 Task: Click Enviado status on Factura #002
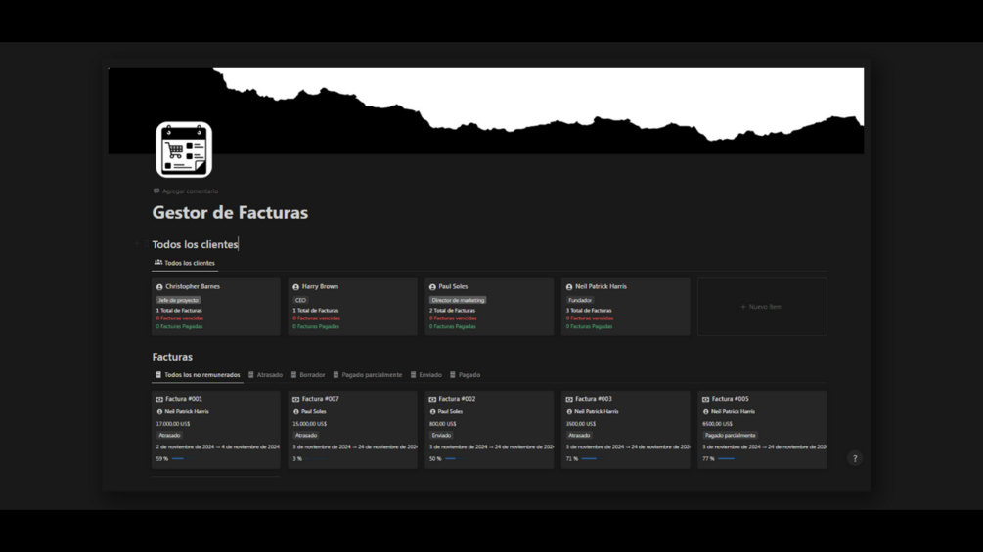[441, 435]
